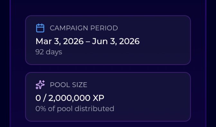Click the leading 0 in pool size value

(x=38, y=98)
